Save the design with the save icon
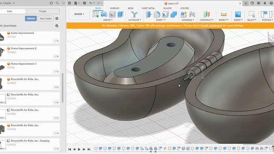 84,3
